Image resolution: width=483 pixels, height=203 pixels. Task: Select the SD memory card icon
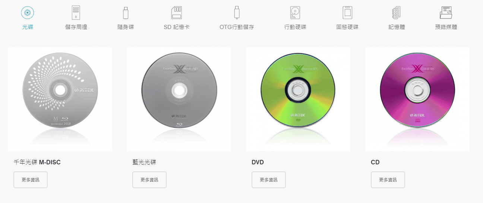176,13
